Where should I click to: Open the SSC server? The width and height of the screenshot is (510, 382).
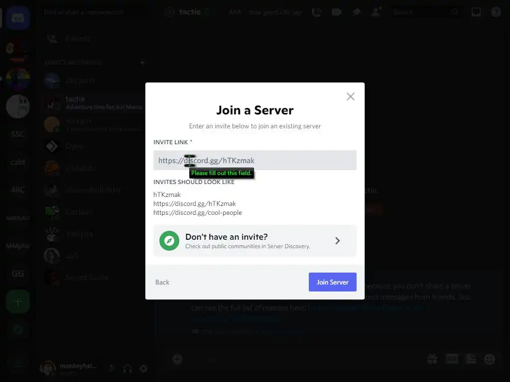pyautogui.click(x=18, y=134)
